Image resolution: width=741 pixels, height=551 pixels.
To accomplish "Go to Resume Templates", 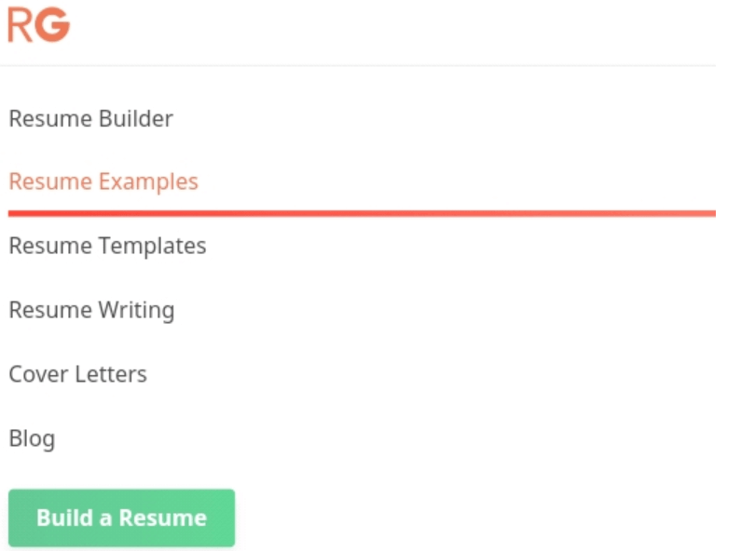I will [x=108, y=247].
